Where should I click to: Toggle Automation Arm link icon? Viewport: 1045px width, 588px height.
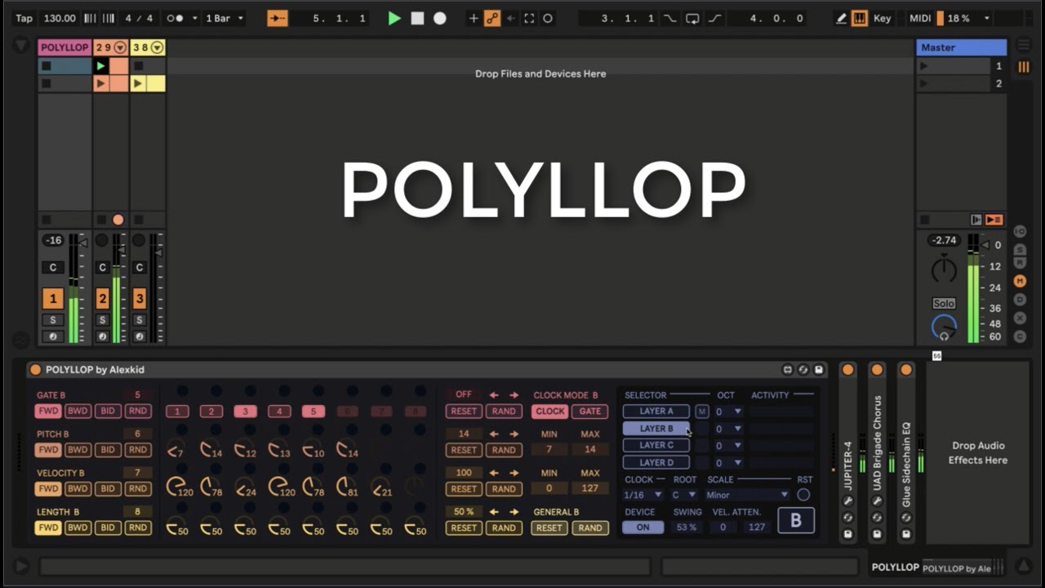(491, 18)
